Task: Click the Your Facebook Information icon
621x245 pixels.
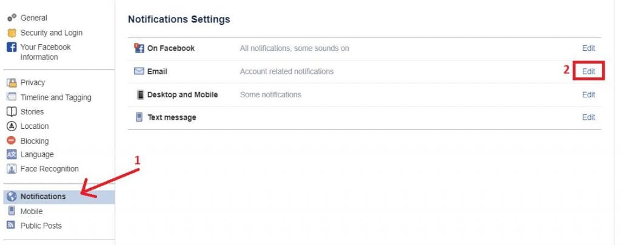Action: 11,47
